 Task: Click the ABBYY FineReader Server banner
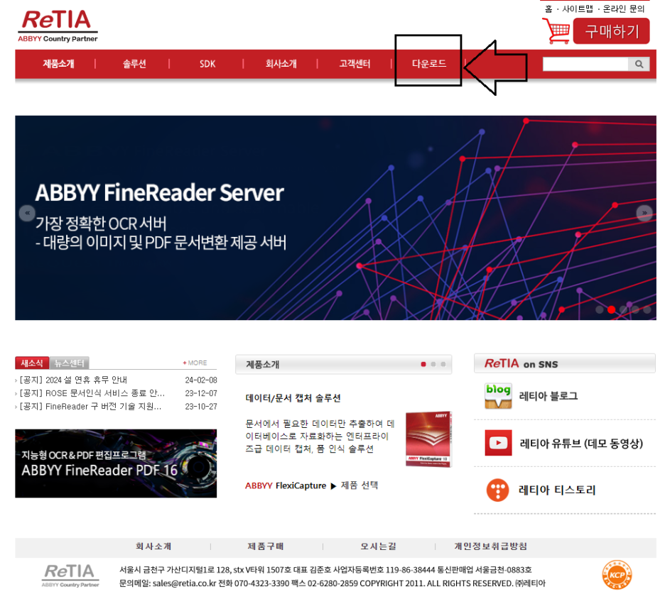[335, 218]
